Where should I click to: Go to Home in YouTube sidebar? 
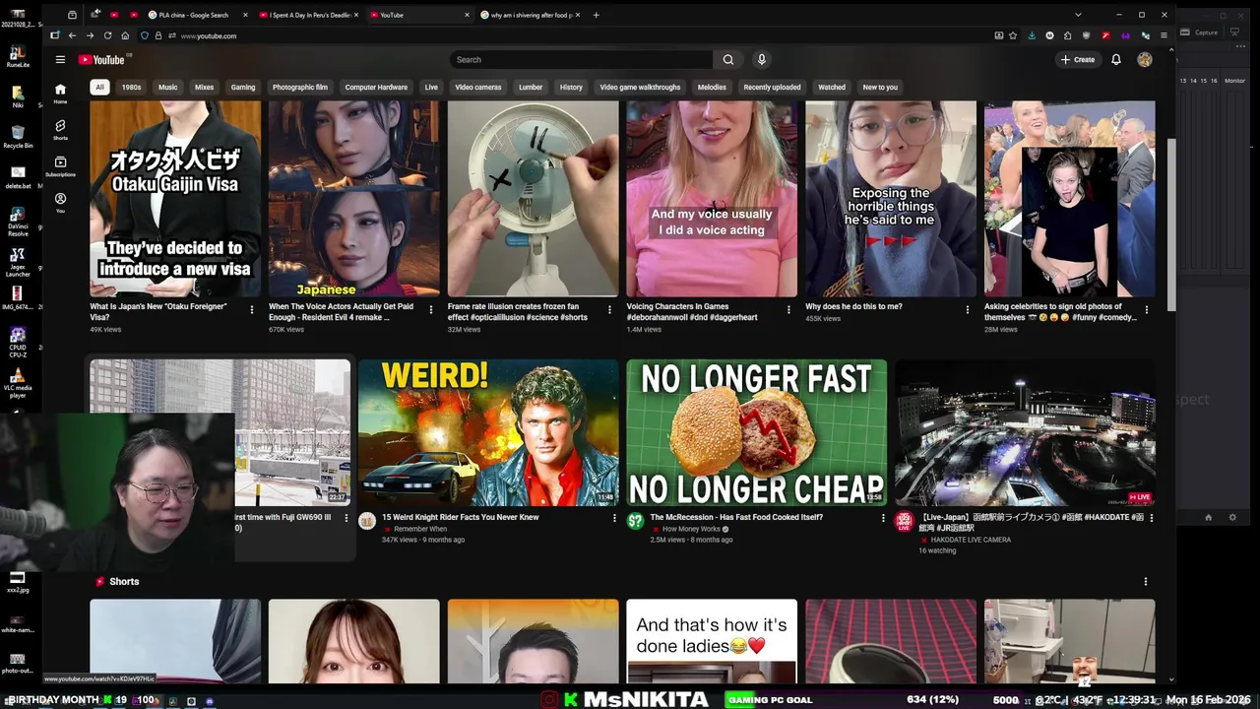pyautogui.click(x=60, y=94)
